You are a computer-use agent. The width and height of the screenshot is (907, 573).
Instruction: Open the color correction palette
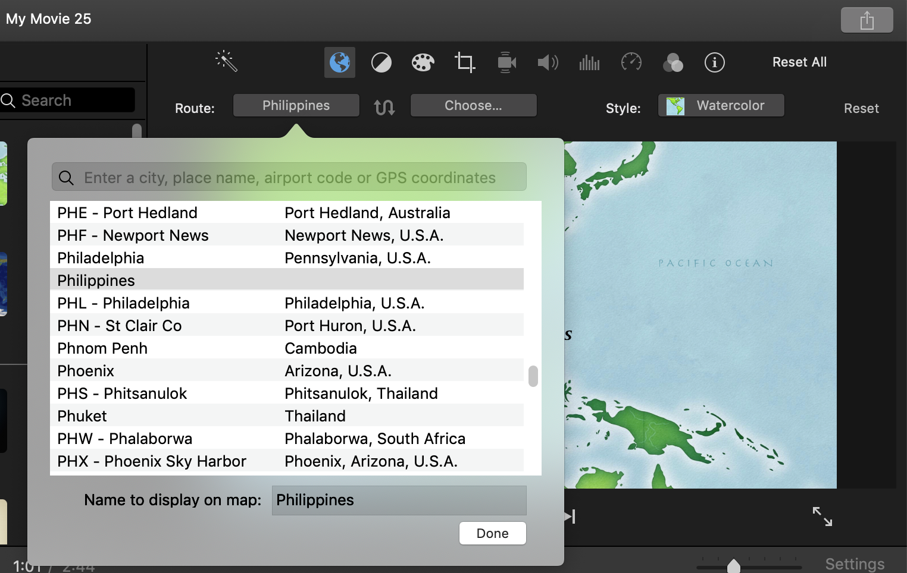click(x=423, y=62)
